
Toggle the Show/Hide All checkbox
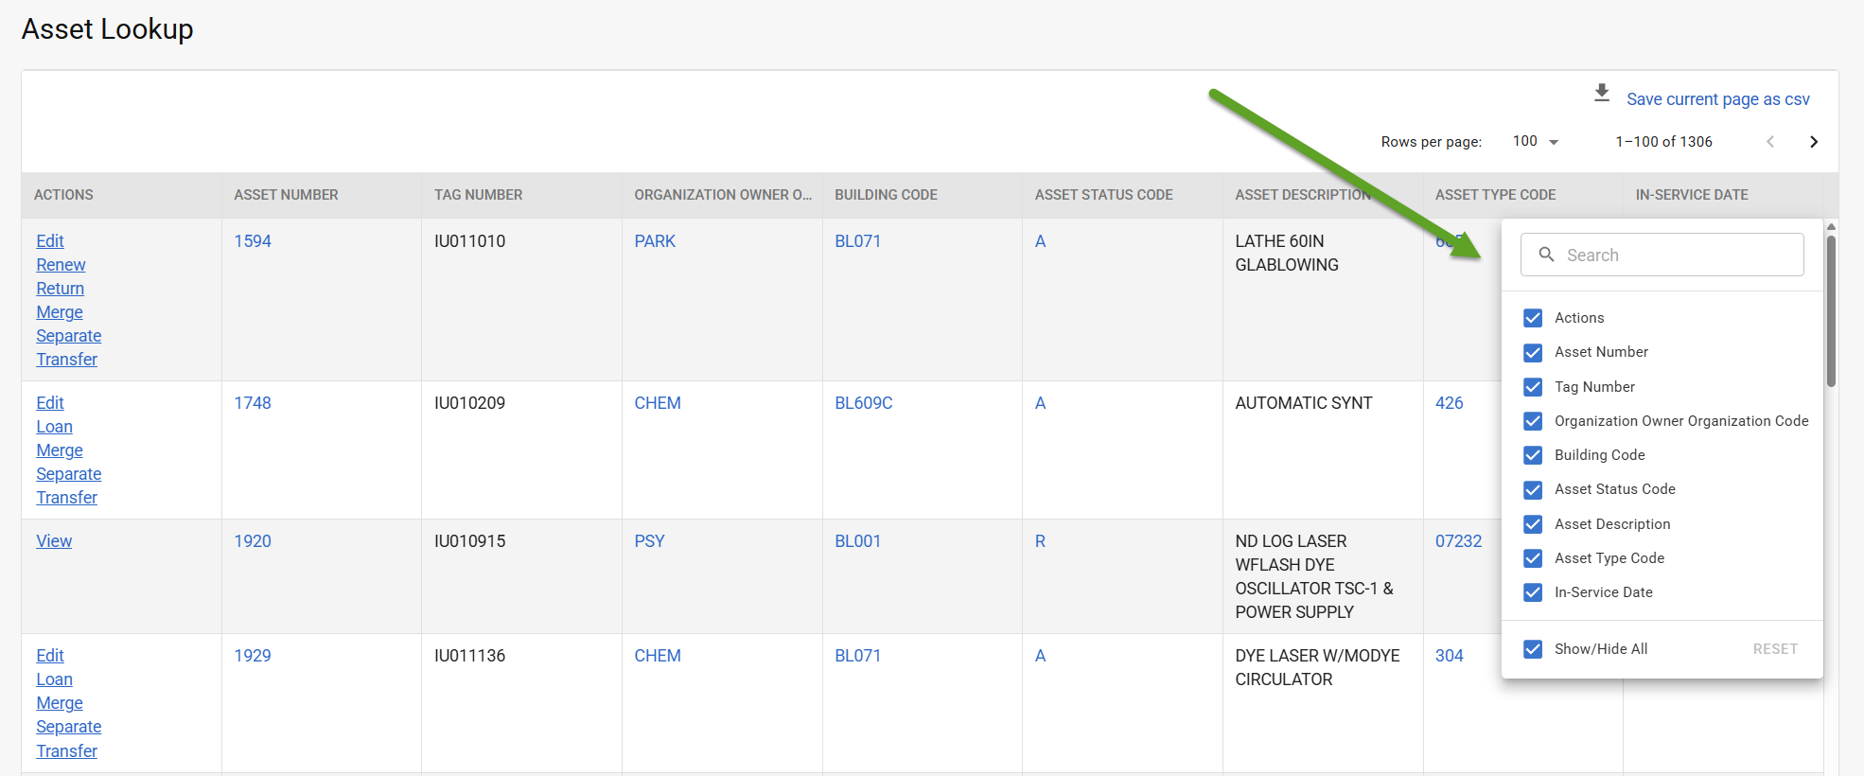pos(1533,649)
